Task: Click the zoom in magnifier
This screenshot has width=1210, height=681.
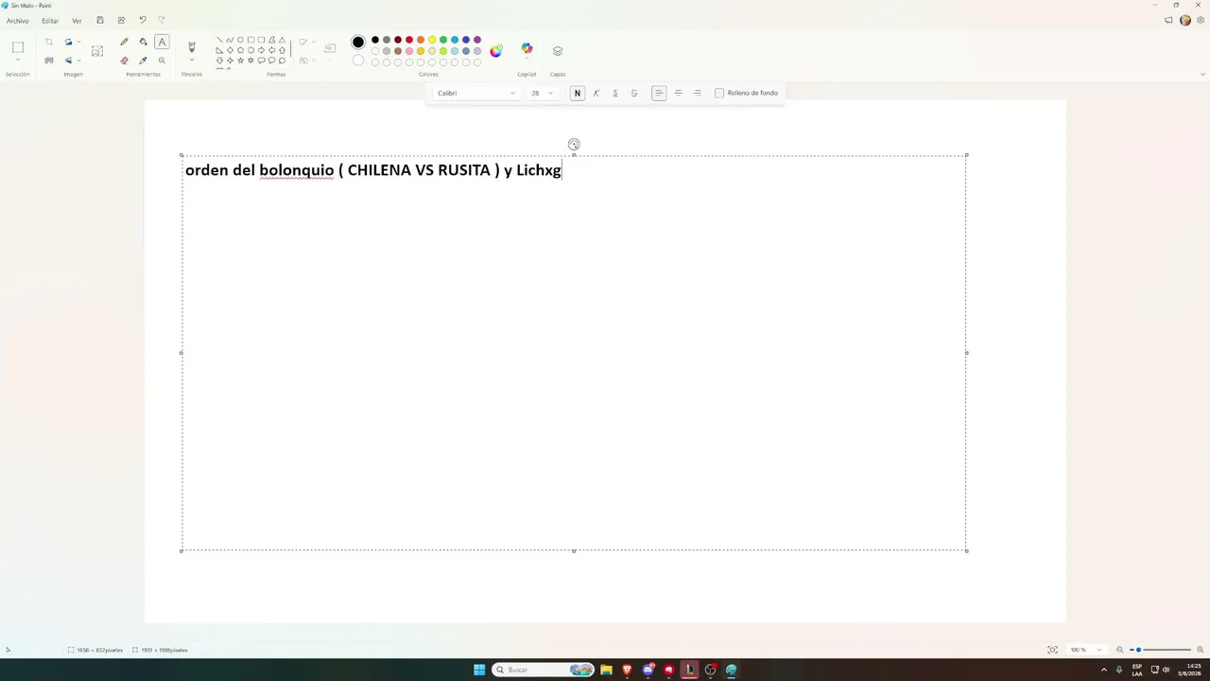Action: click(1201, 650)
